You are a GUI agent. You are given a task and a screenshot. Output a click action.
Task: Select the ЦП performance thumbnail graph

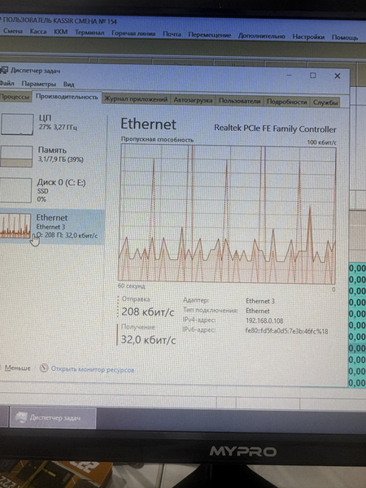click(x=17, y=124)
